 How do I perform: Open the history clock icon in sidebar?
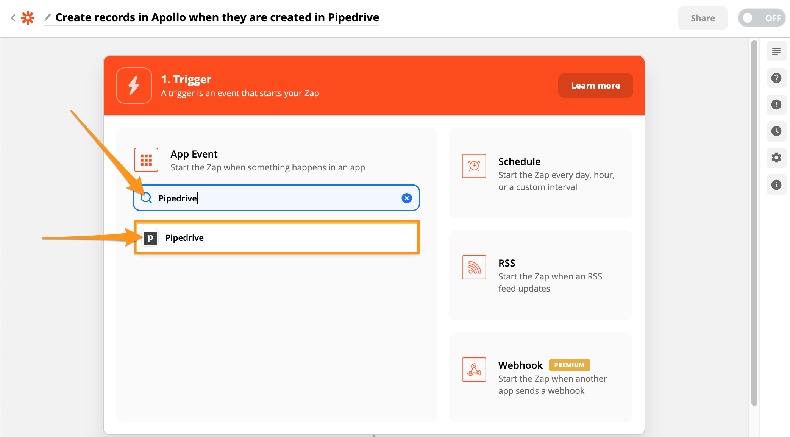click(x=776, y=131)
